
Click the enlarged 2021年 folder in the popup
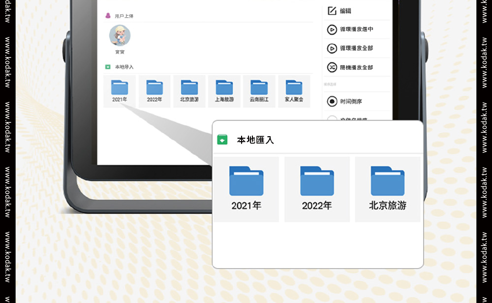click(x=246, y=182)
